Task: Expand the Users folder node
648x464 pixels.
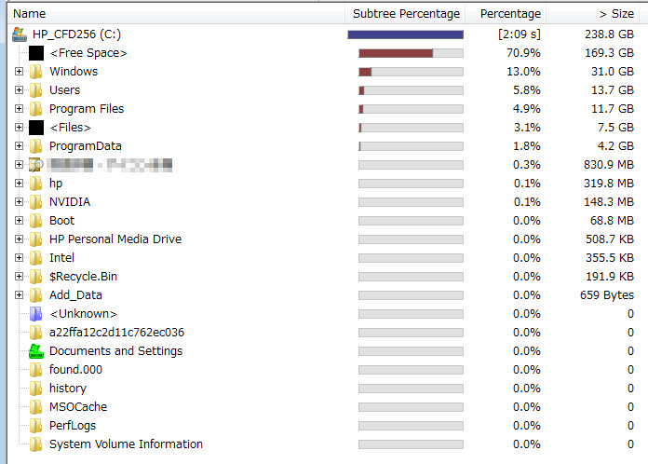Action: [19, 90]
